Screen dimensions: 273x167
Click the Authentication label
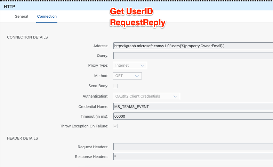pyautogui.click(x=95, y=96)
